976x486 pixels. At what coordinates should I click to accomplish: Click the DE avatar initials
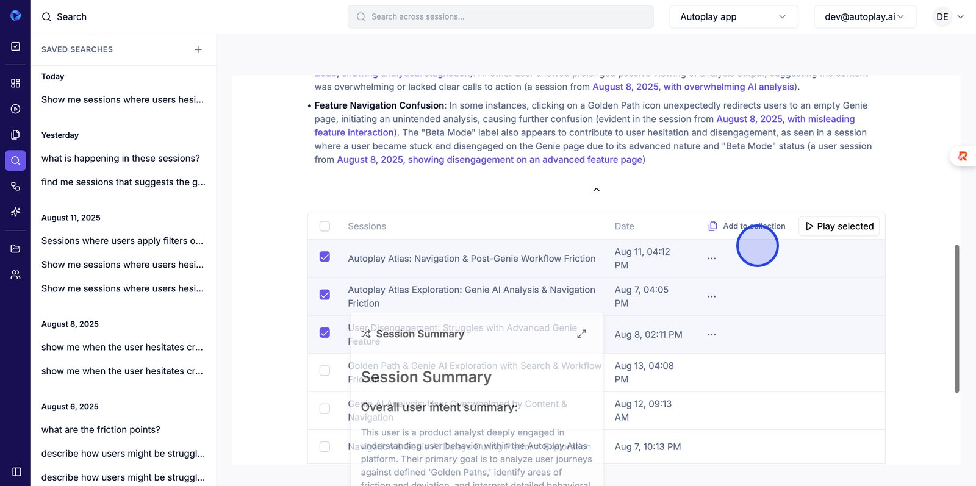click(x=942, y=17)
